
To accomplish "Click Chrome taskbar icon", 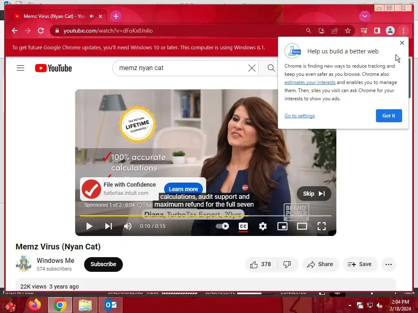I will pyautogui.click(x=60, y=305).
